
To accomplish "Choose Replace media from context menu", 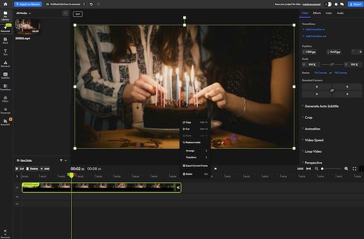I will 192,142.
